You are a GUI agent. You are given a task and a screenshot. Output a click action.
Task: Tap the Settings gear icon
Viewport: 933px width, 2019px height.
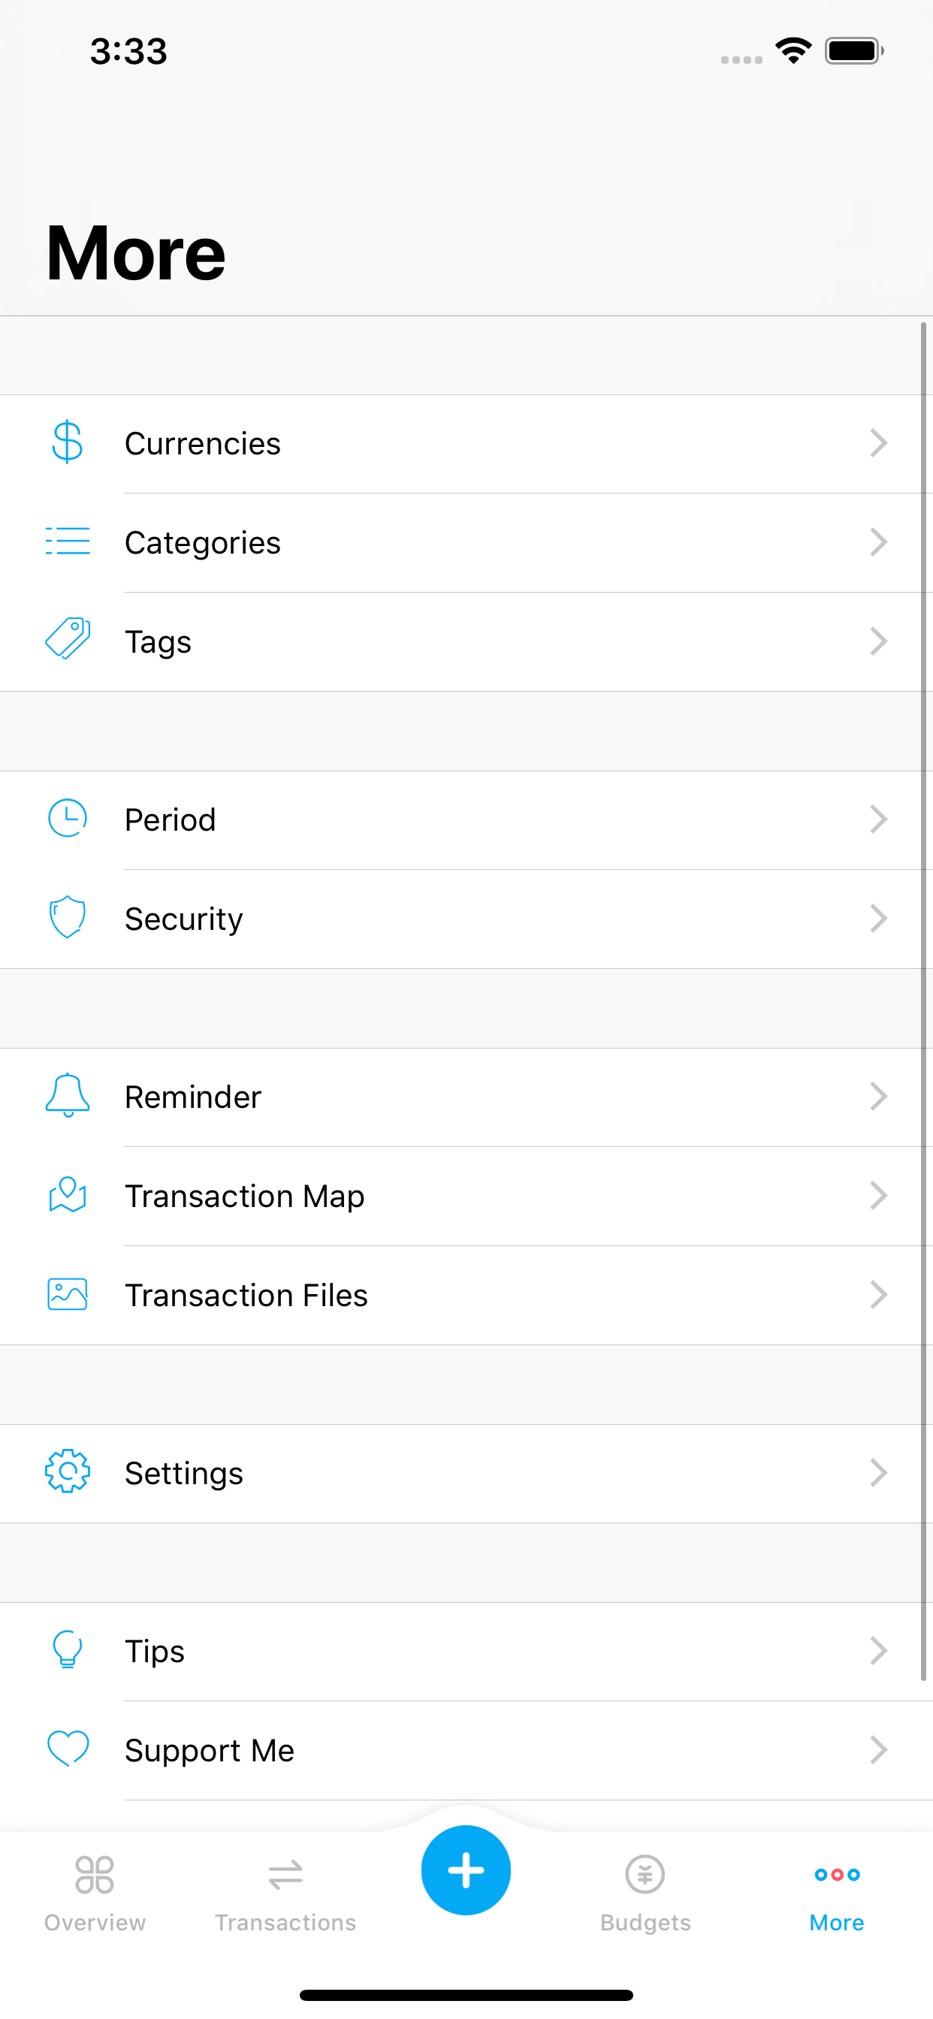(68, 1471)
